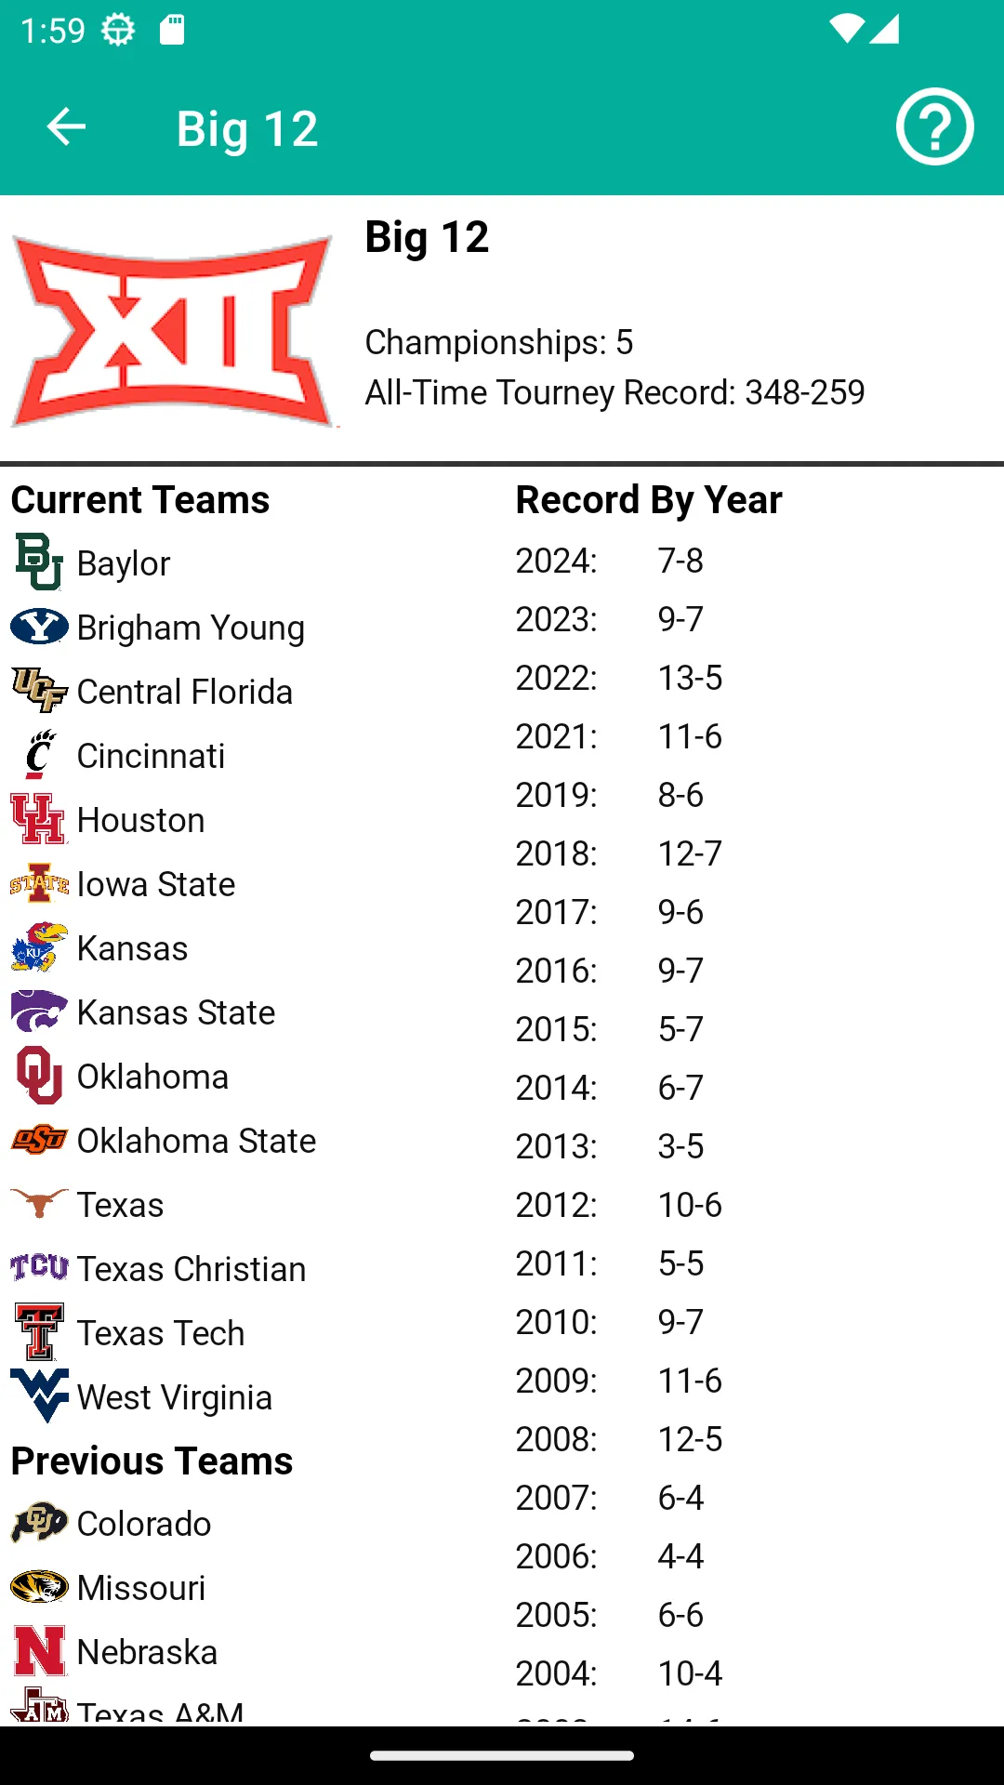
Task: Tap the Cincinnati Bearcats C logo
Action: point(39,755)
